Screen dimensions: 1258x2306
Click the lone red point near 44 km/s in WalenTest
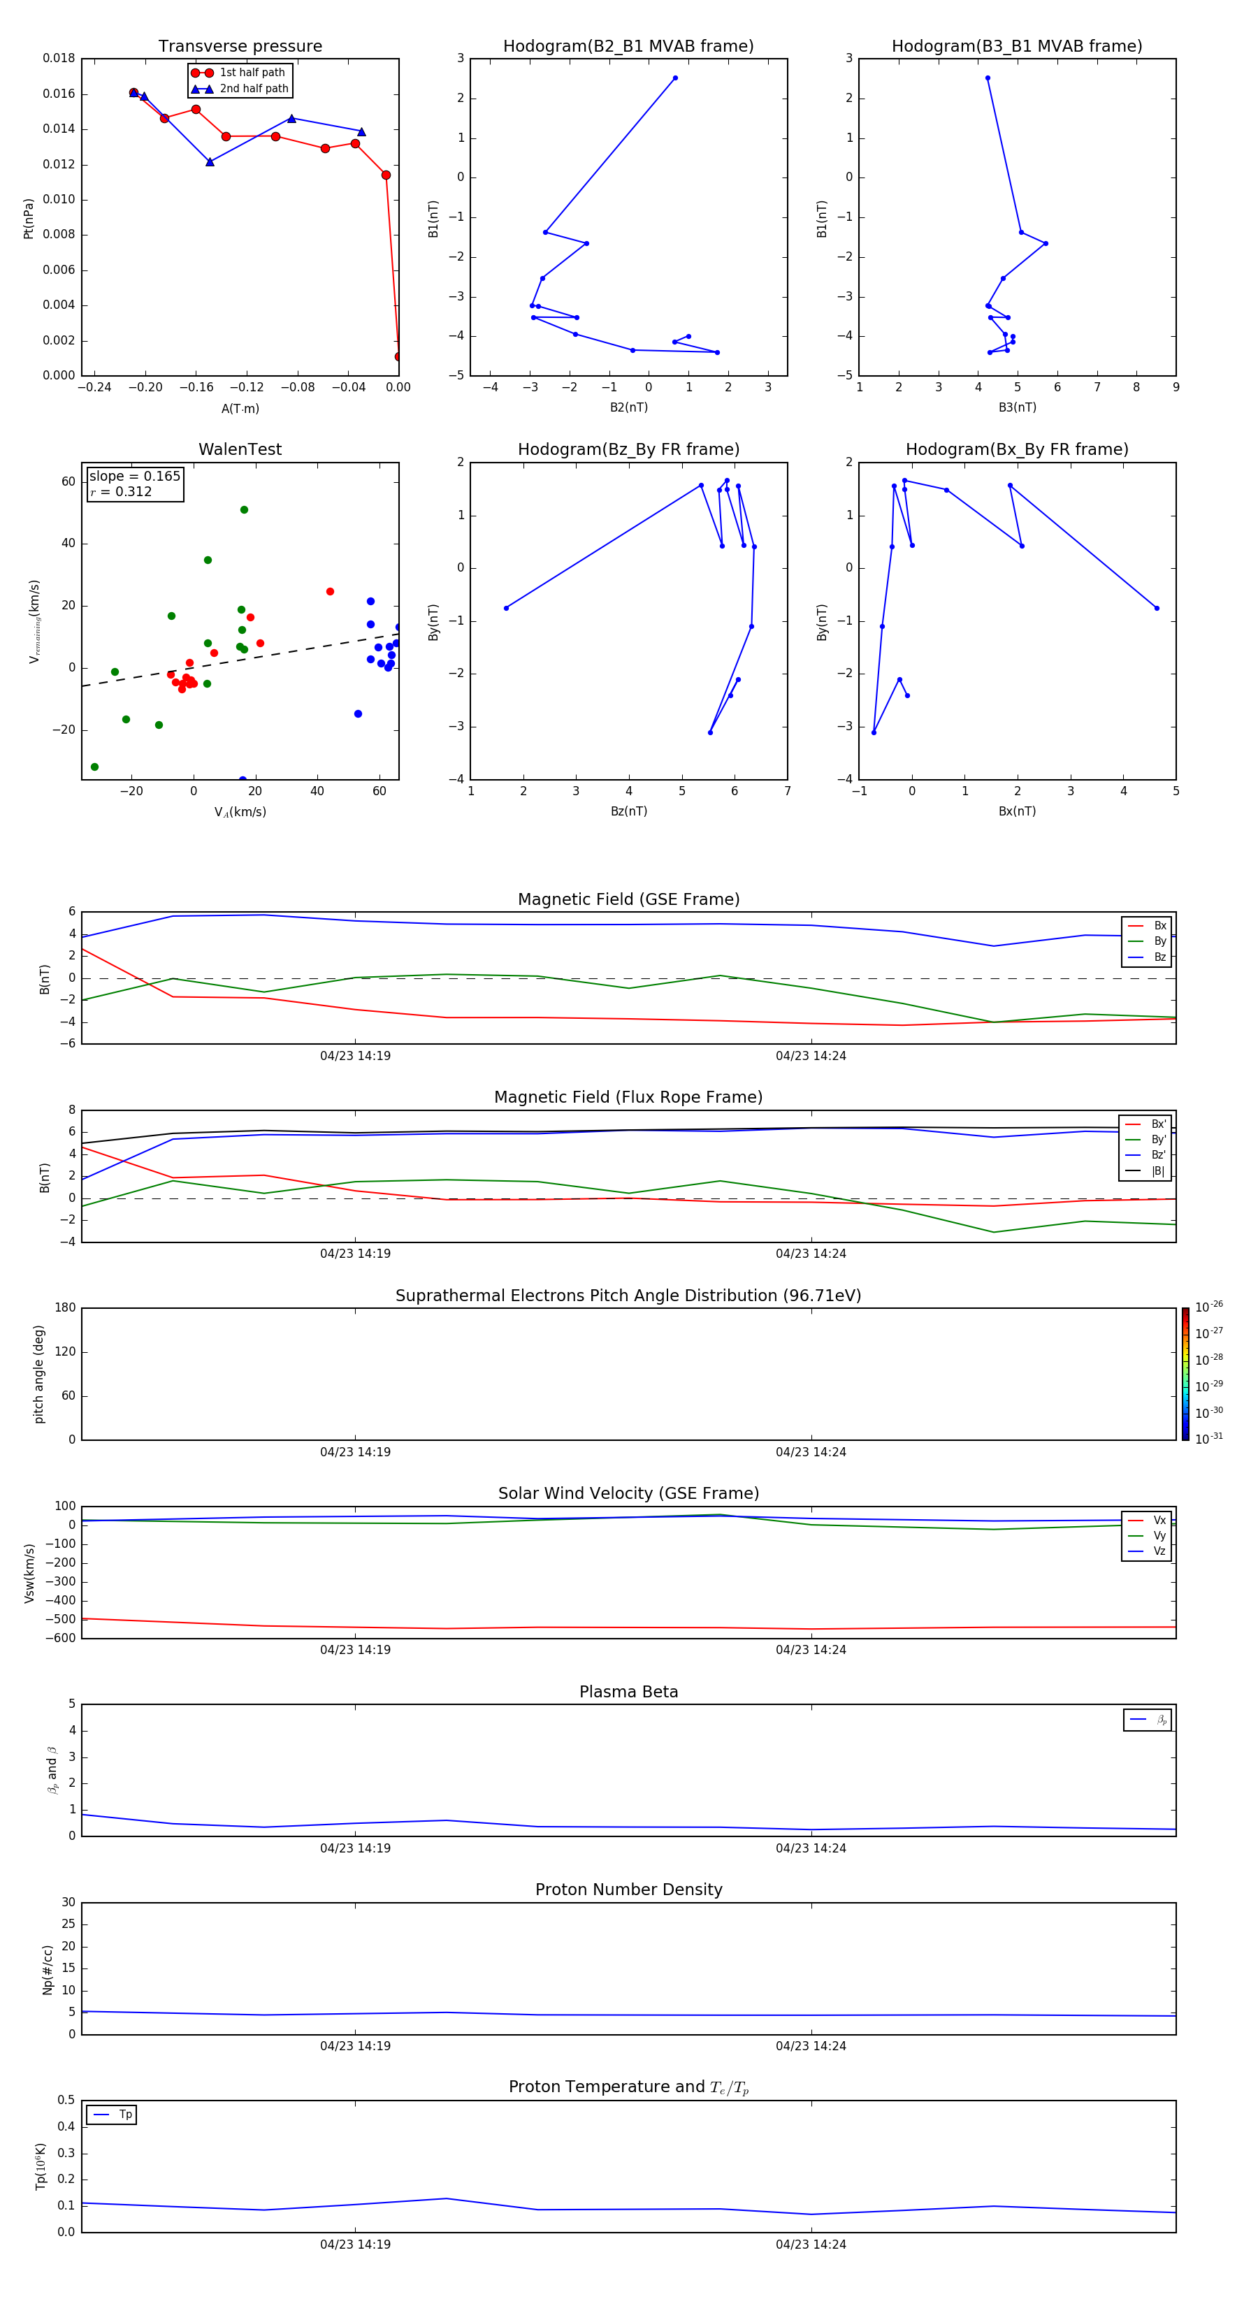(331, 592)
